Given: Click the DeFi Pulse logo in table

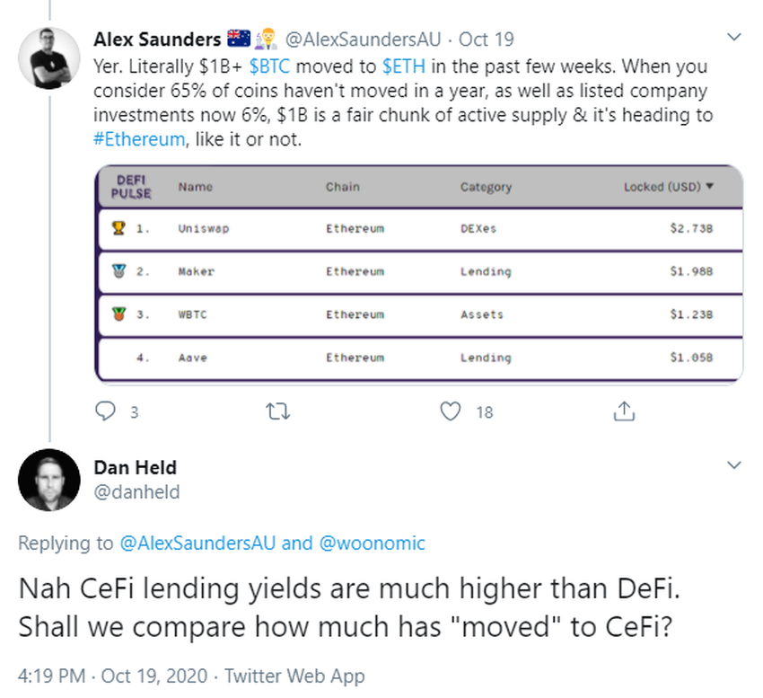Looking at the screenshot, I should pos(131,187).
